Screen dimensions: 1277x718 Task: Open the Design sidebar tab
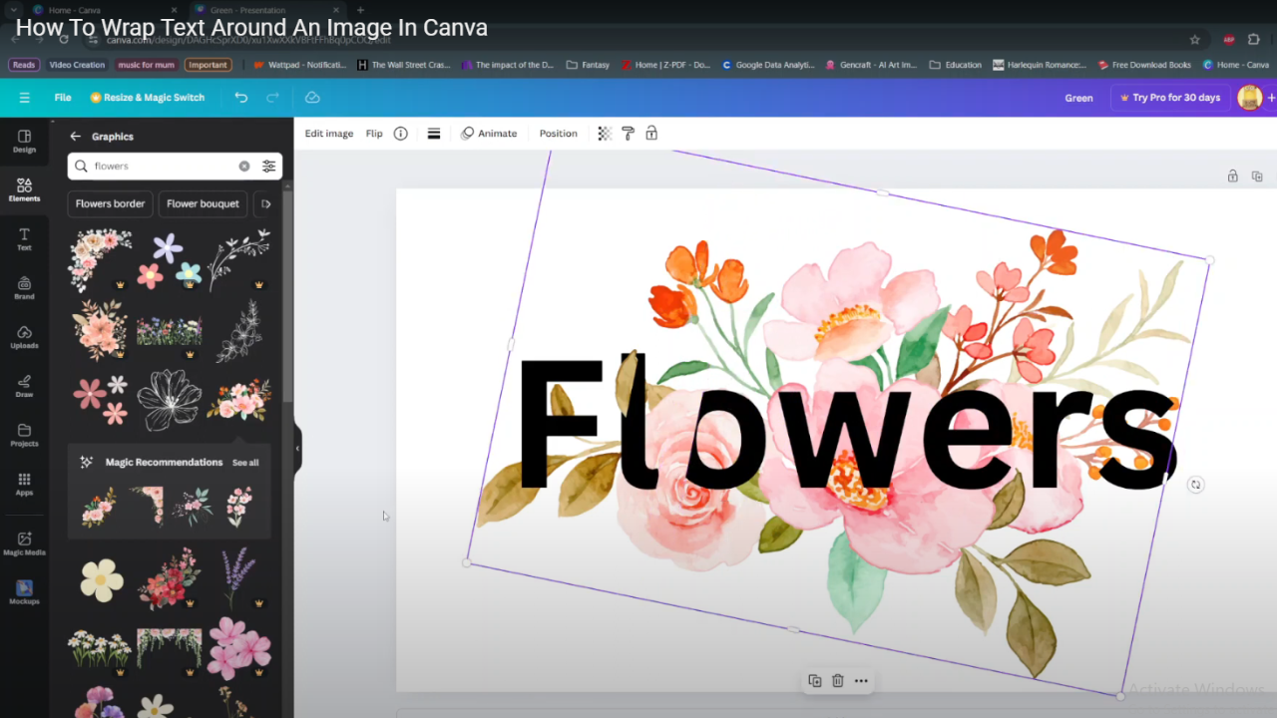click(x=24, y=142)
